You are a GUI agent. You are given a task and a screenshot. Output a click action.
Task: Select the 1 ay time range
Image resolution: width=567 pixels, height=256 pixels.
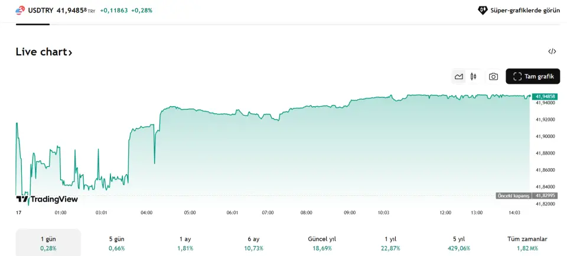(185, 243)
